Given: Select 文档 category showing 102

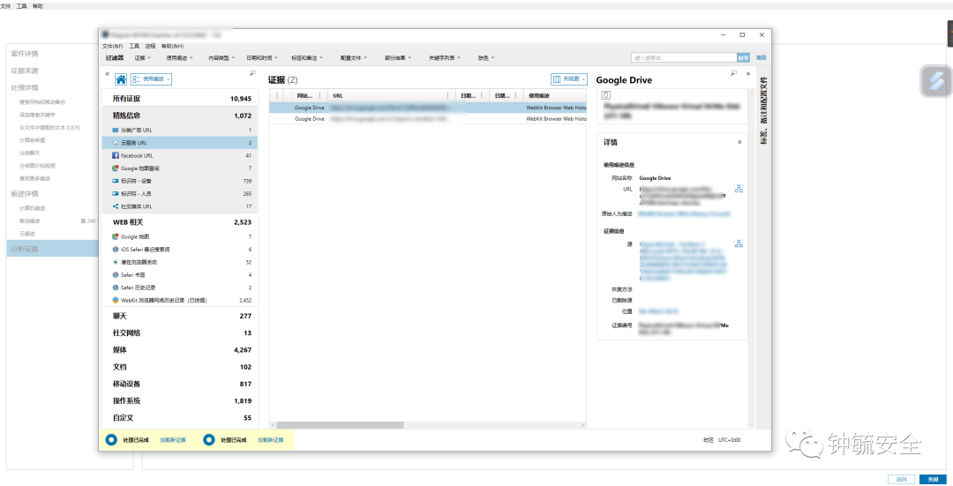Looking at the screenshot, I should tap(181, 367).
